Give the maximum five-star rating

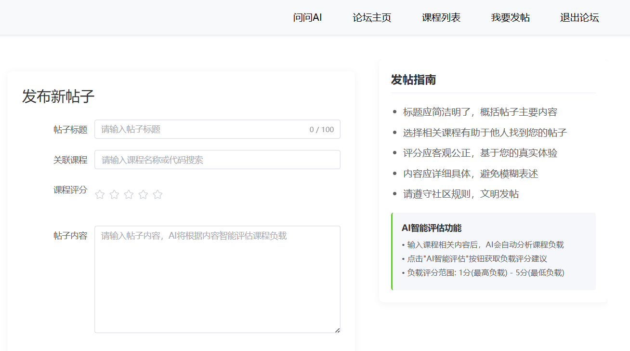(157, 194)
